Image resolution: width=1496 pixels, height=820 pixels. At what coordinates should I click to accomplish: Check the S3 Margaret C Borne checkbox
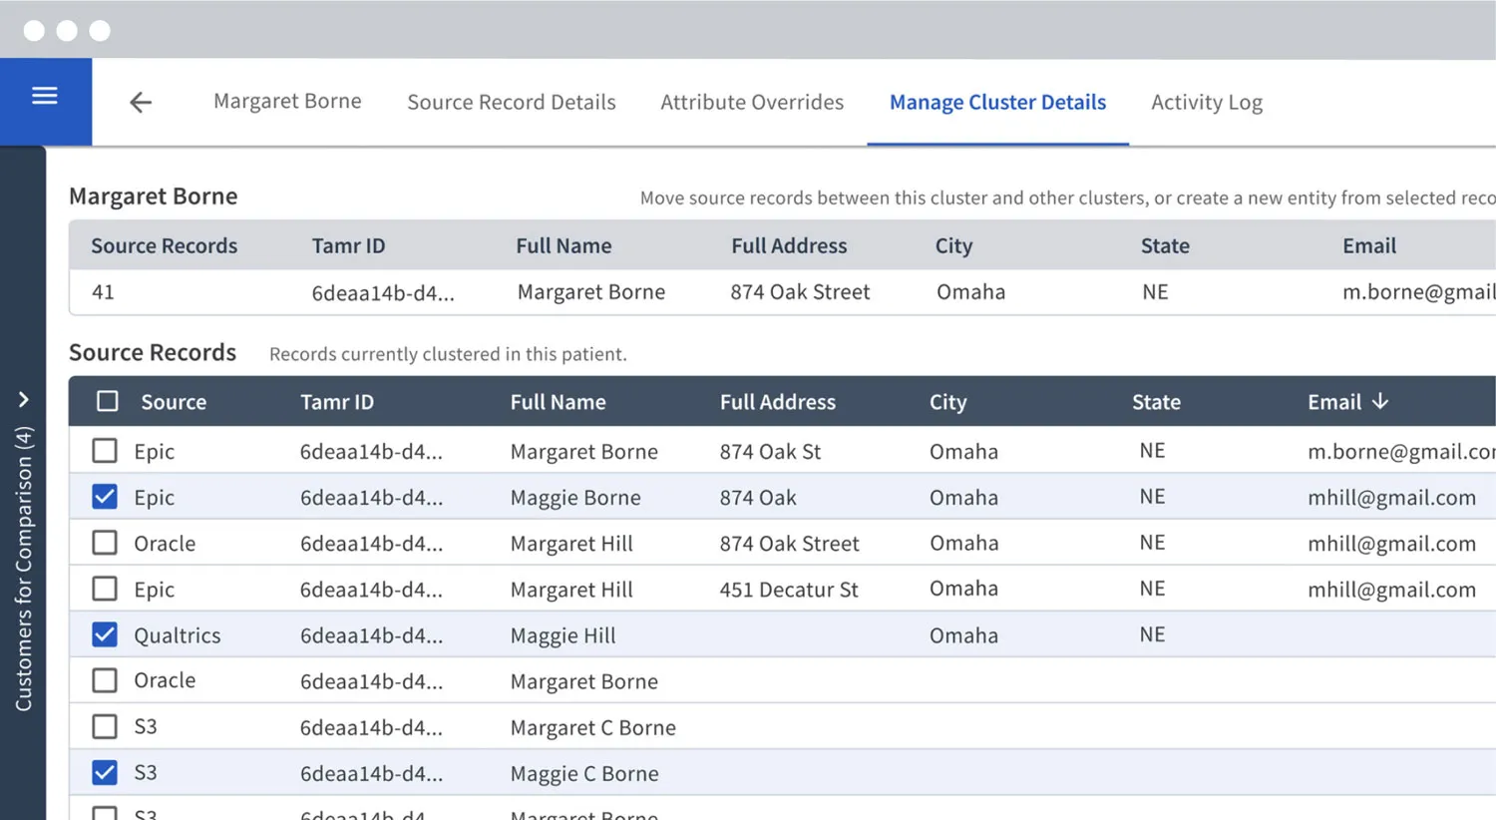point(105,726)
